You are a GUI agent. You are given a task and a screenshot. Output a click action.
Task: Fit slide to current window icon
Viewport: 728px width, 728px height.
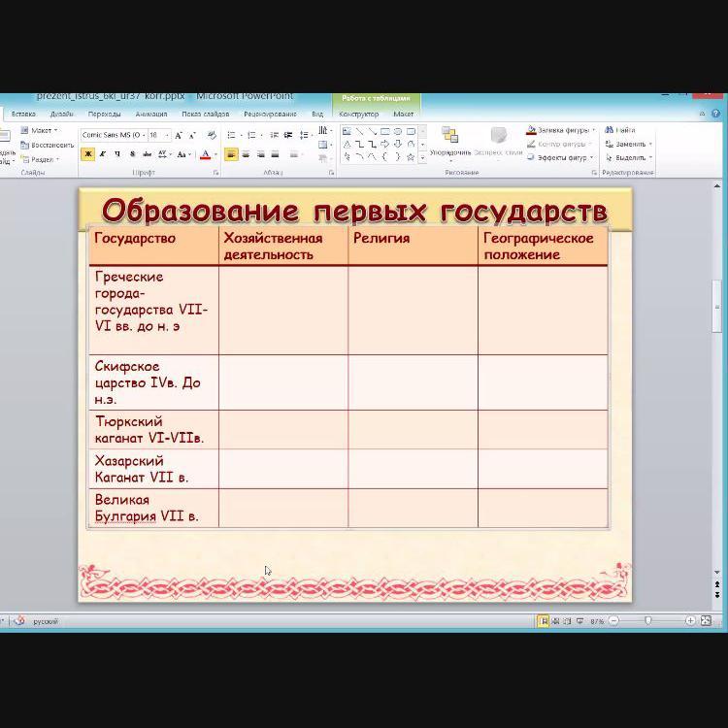pos(707,621)
